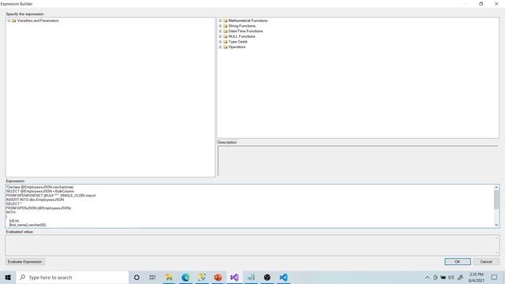
Task: Select the Mathematical Functions tree label
Action: 248,21
